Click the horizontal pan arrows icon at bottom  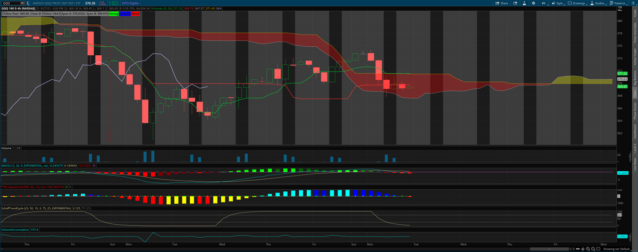point(578,249)
